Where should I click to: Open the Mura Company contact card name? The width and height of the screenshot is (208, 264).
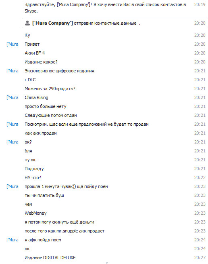[x=52, y=23]
